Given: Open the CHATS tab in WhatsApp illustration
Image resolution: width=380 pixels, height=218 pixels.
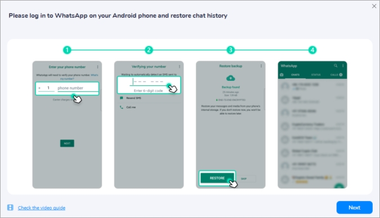Looking at the screenshot, I should (295, 75).
